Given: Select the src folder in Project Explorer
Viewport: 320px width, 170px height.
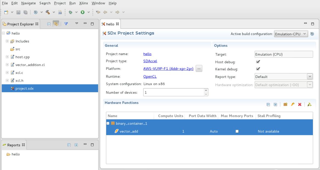Looking at the screenshot, I should coord(18,49).
